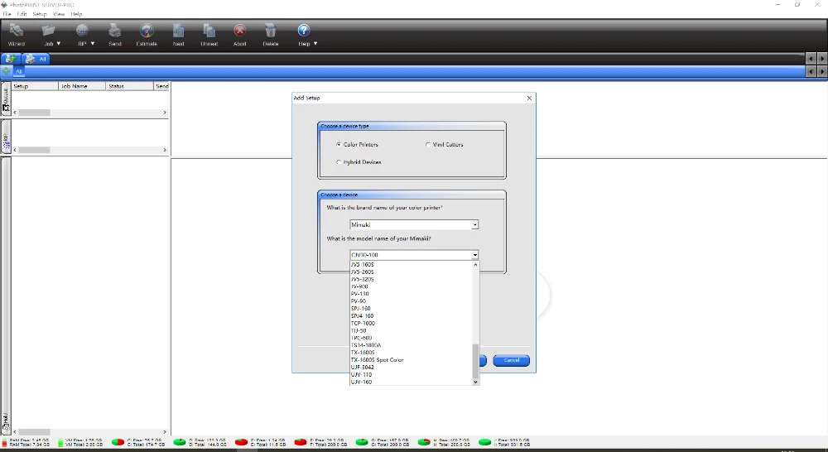Click the green plus icon beside All
828x452 pixels.
(6, 70)
